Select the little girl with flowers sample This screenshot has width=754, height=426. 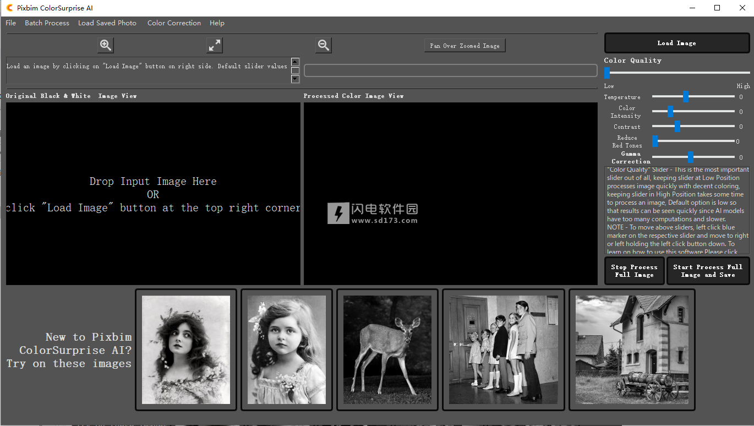click(x=287, y=350)
